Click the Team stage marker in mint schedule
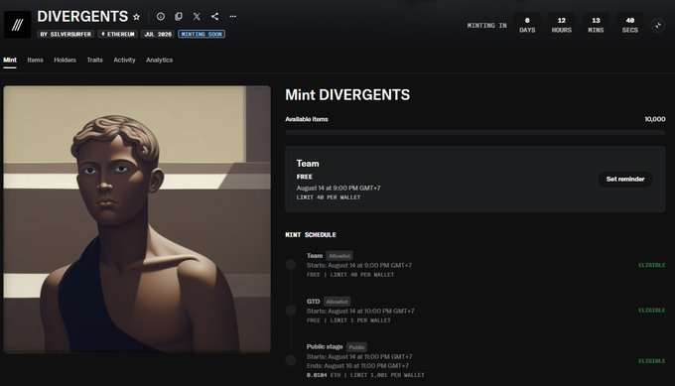This screenshot has height=386, width=675. click(291, 264)
